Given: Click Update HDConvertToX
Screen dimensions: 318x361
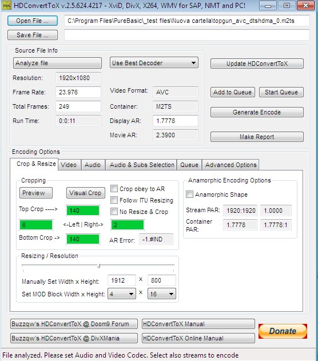Looking at the screenshot, I should click(257, 64).
